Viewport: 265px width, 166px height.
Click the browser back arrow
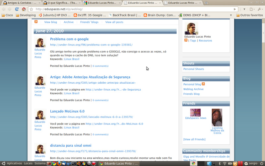[4, 9]
